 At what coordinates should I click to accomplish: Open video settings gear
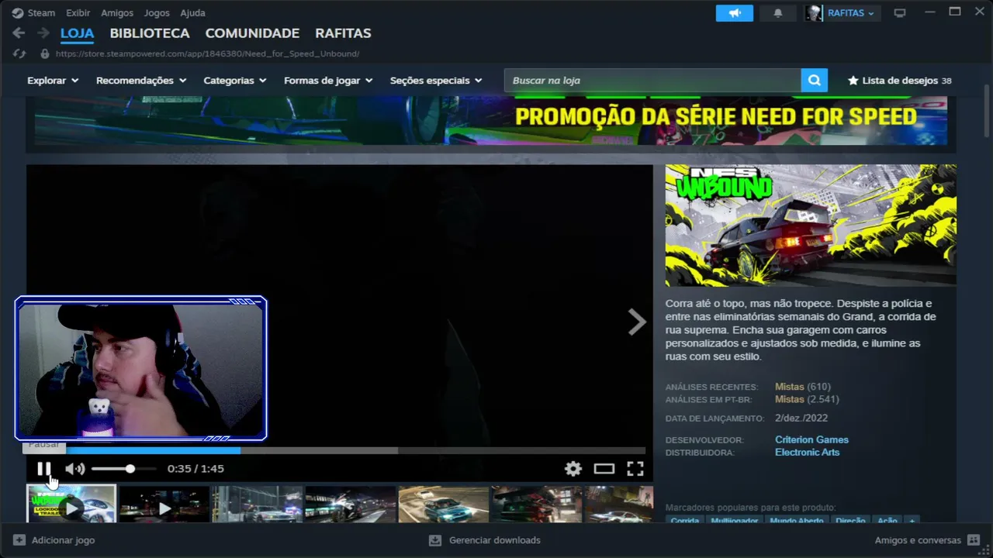click(573, 468)
